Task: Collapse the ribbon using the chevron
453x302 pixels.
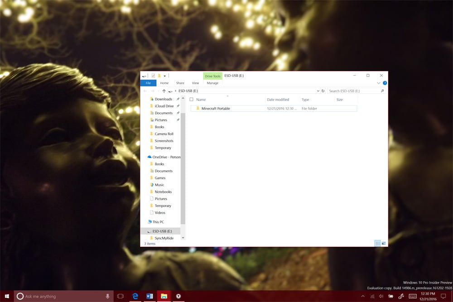Action: [379, 83]
